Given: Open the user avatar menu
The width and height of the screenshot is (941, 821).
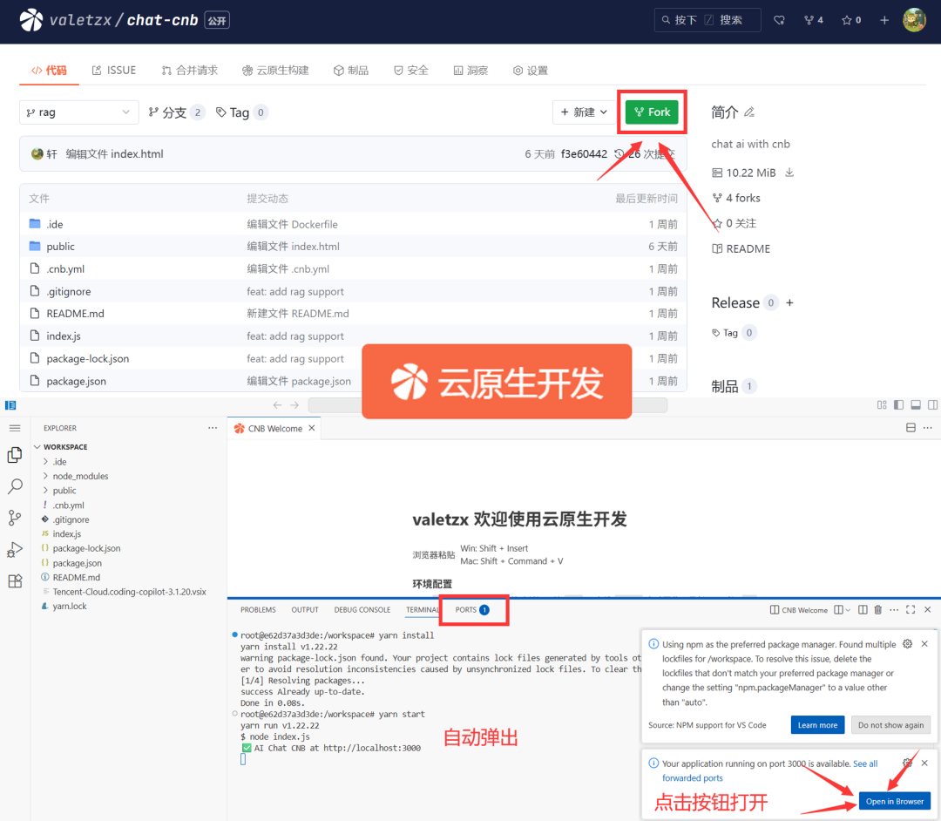Looking at the screenshot, I should tap(914, 20).
